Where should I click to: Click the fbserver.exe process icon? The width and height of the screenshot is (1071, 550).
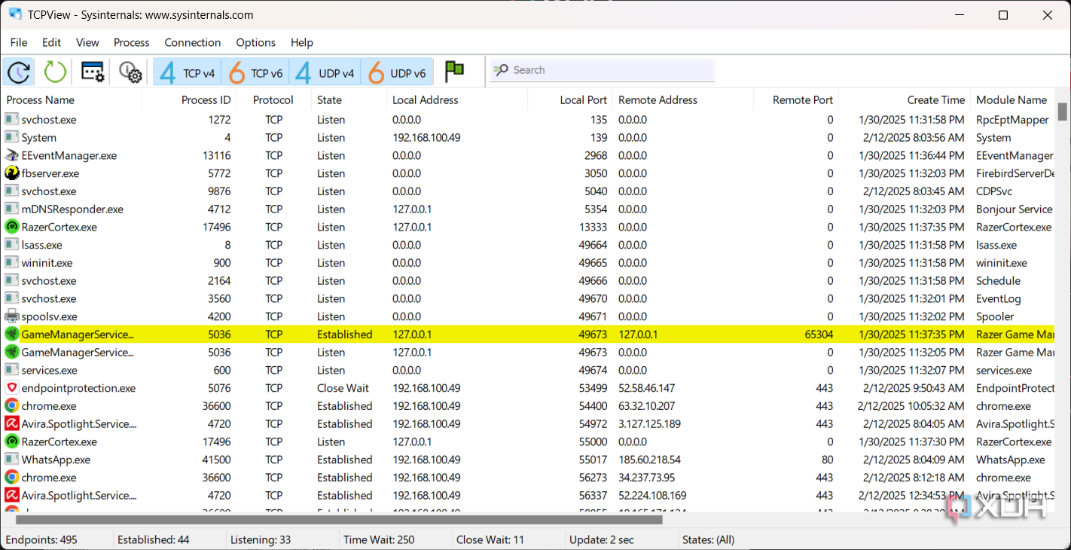coord(11,173)
